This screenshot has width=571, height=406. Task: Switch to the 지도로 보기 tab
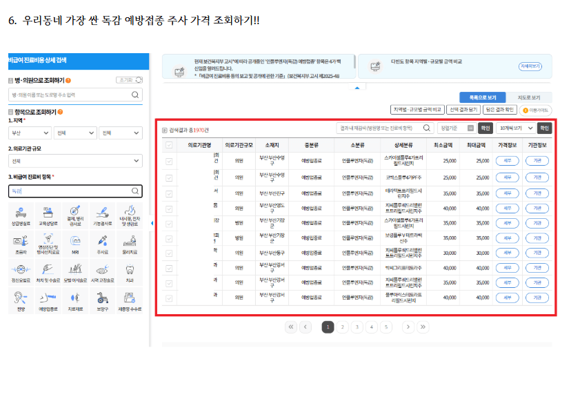pos(528,98)
